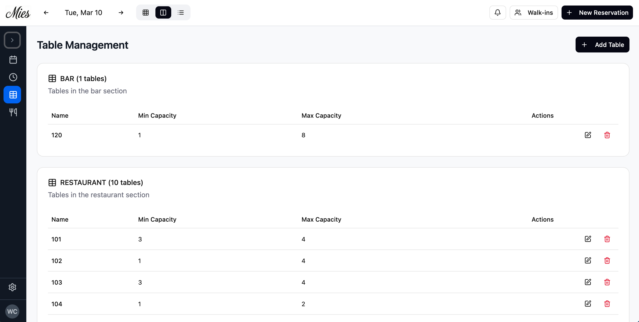Screen dimensions: 639x322
Task: Edit restaurant table 101
Action: (588, 239)
